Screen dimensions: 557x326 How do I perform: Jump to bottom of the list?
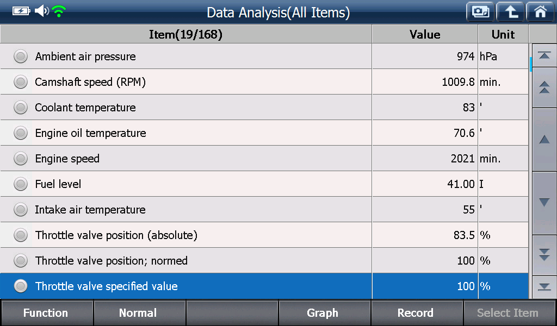pyautogui.click(x=544, y=287)
